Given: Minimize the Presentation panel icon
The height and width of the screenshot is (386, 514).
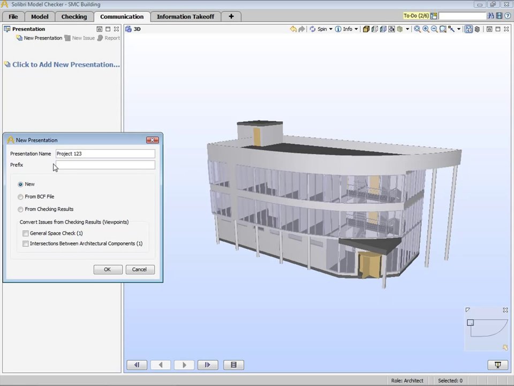Looking at the screenshot, I should (x=100, y=29).
